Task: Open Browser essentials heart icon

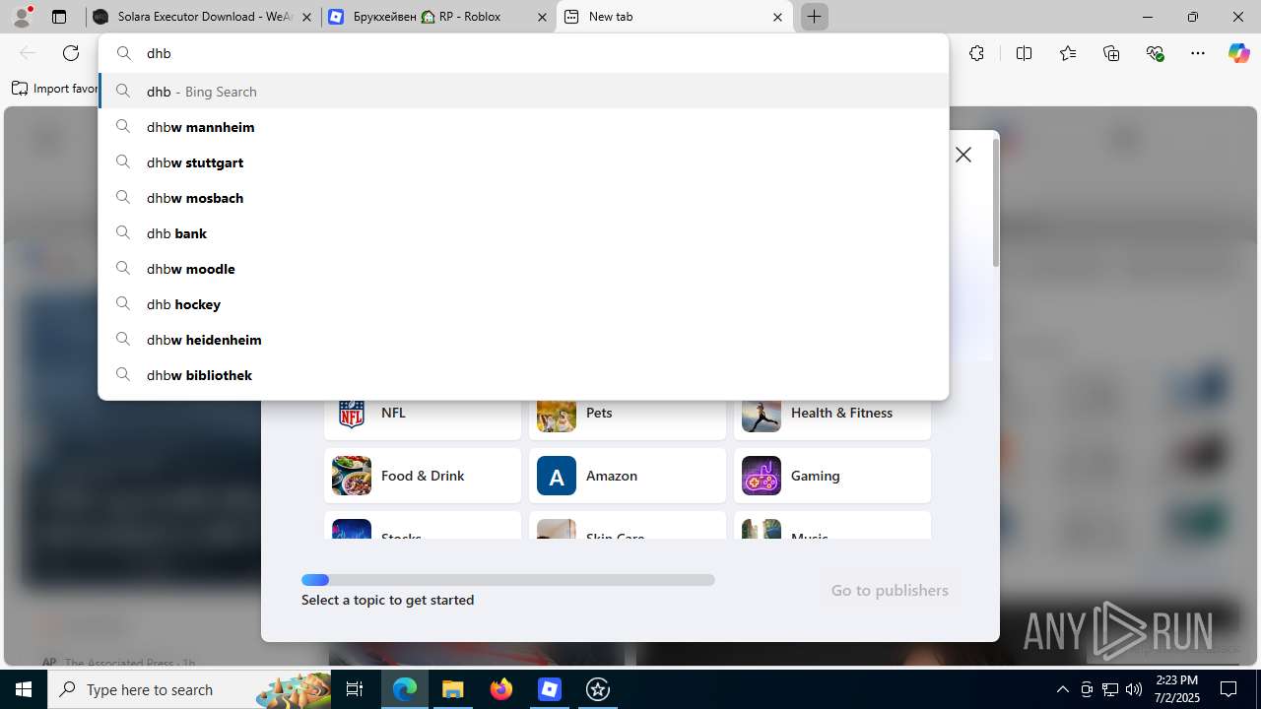Action: click(x=1156, y=53)
